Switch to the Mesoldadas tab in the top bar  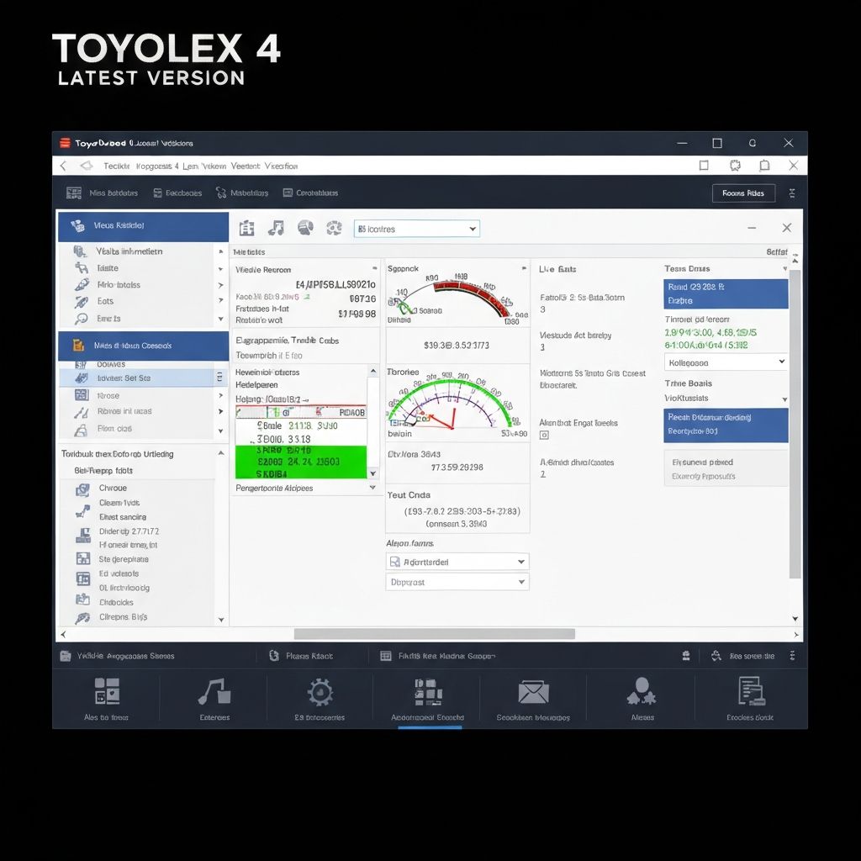point(241,193)
